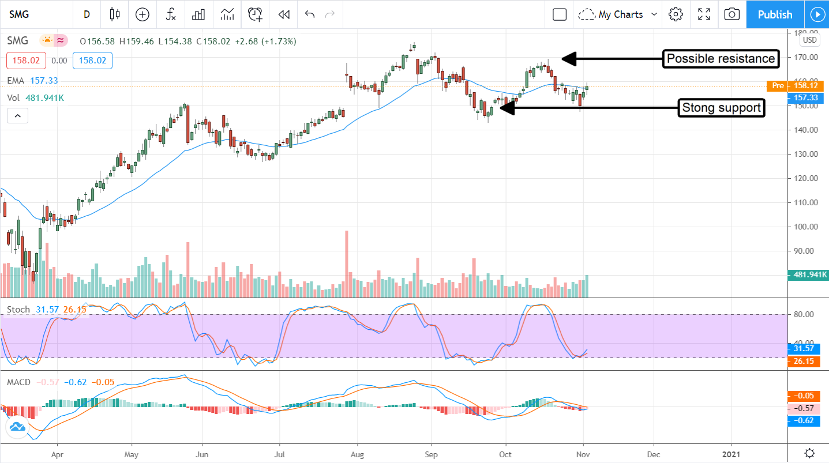This screenshot has width=829, height=463.
Task: Click the blue 158.02 buy price button
Action: coord(92,61)
